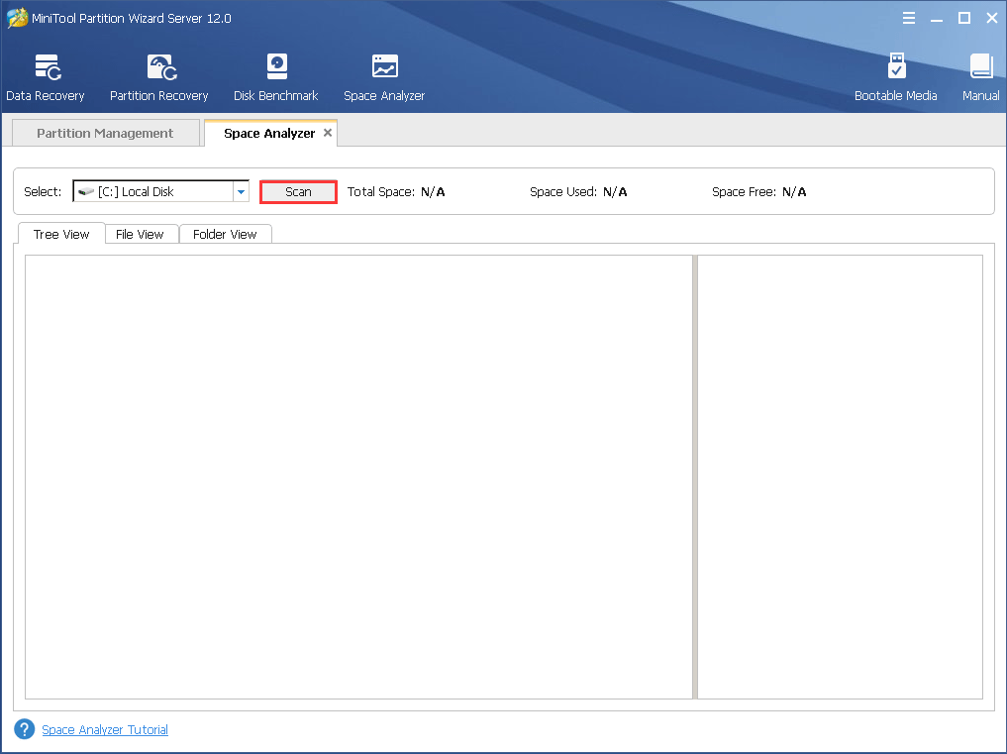Click the [C:] Local Disk combo box
Screen dimensions: 1007x754
(x=160, y=191)
